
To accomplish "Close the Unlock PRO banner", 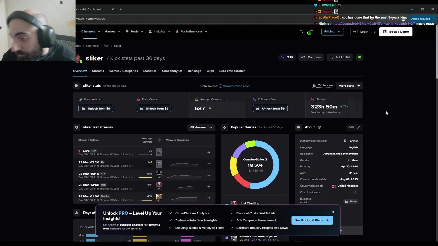I will pos(333,212).
